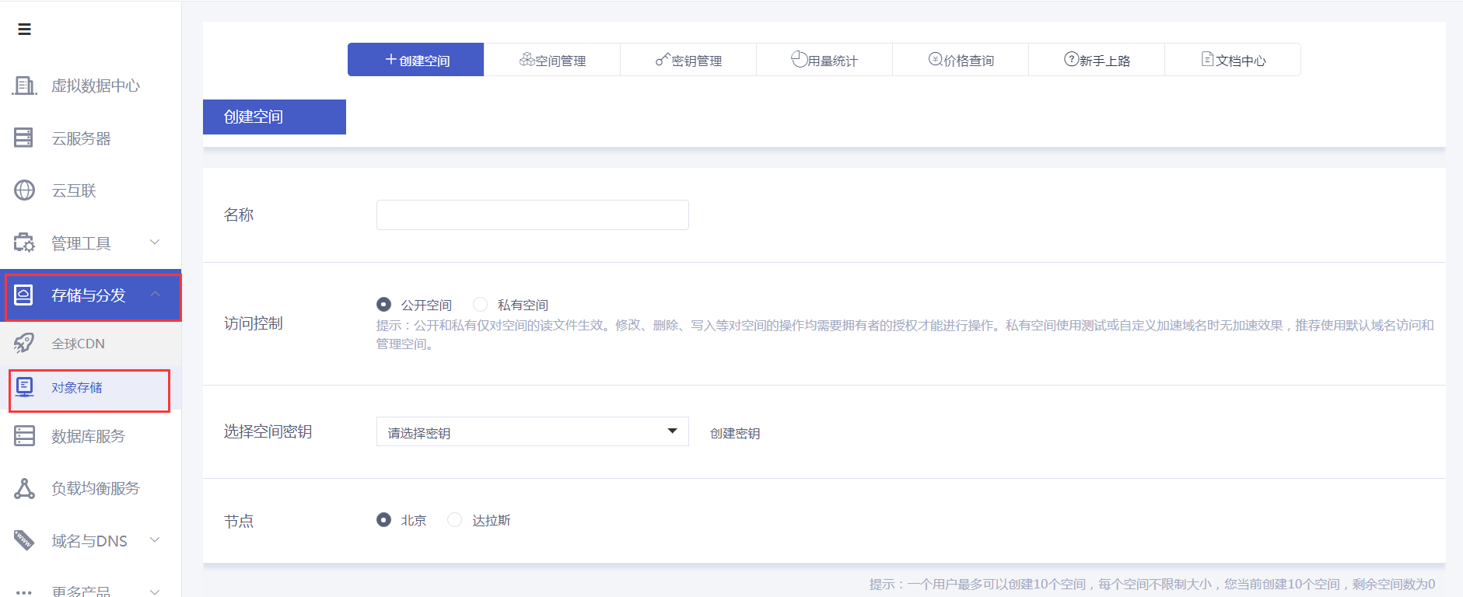The image size is (1463, 597).
Task: Click the 名称 text input field
Action: point(533,215)
